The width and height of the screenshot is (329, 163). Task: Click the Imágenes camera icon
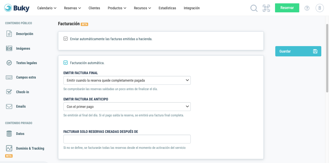pos(9,48)
